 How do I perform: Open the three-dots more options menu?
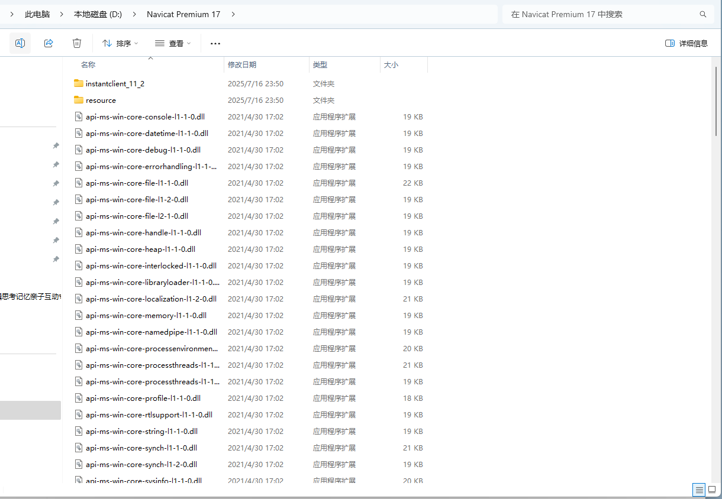[x=215, y=43]
